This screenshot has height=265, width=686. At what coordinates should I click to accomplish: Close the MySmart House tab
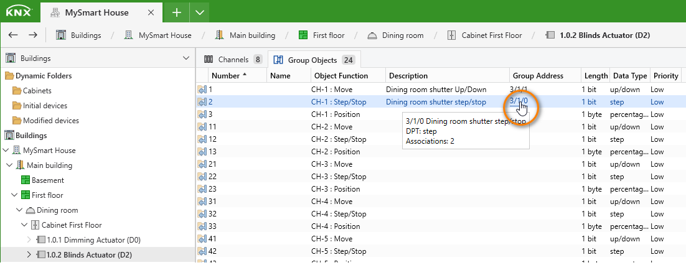click(x=151, y=12)
